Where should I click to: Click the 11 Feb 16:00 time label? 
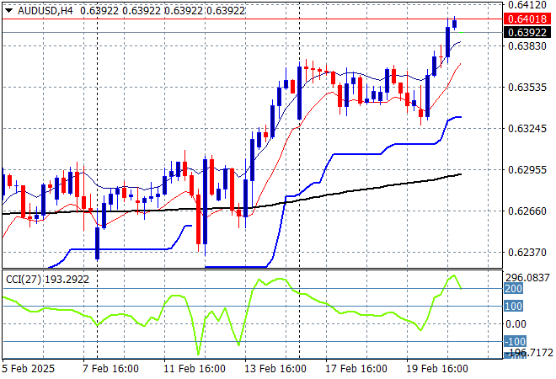195,369
